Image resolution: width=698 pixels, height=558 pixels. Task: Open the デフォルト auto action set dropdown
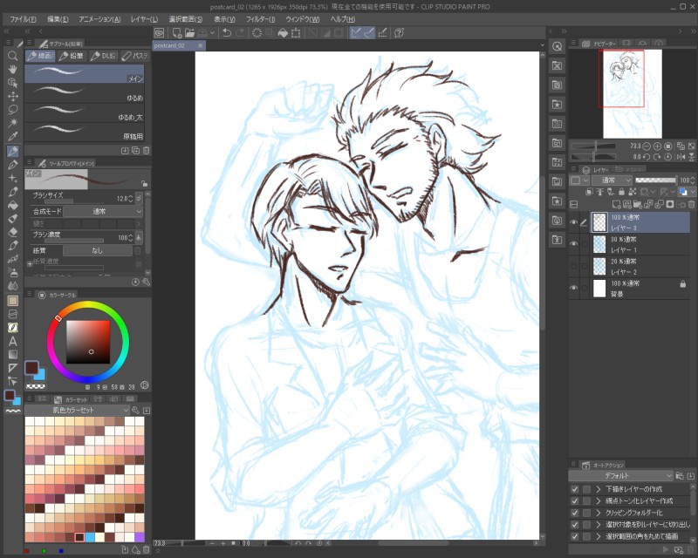[x=620, y=476]
